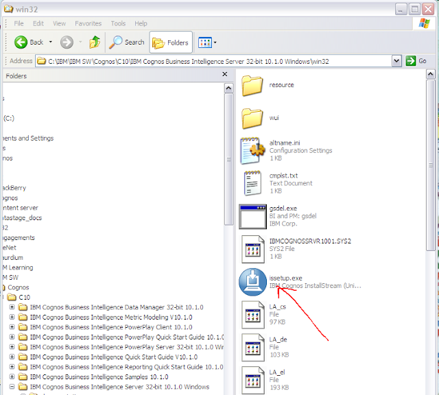Open the Favorites menu

click(88, 23)
